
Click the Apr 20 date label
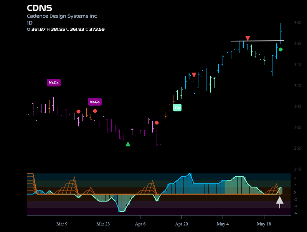(x=182, y=224)
